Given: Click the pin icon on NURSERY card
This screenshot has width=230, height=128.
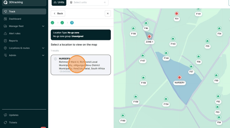Looking at the screenshot, I should coord(55,59).
